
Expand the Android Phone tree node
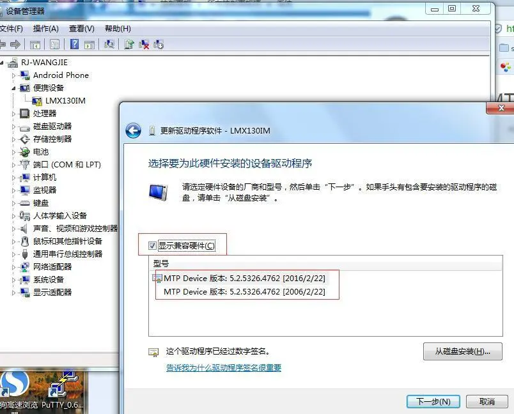(x=14, y=75)
